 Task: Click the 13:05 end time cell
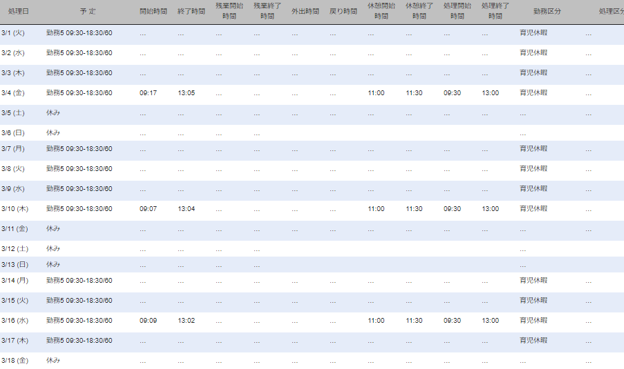[x=186, y=93]
